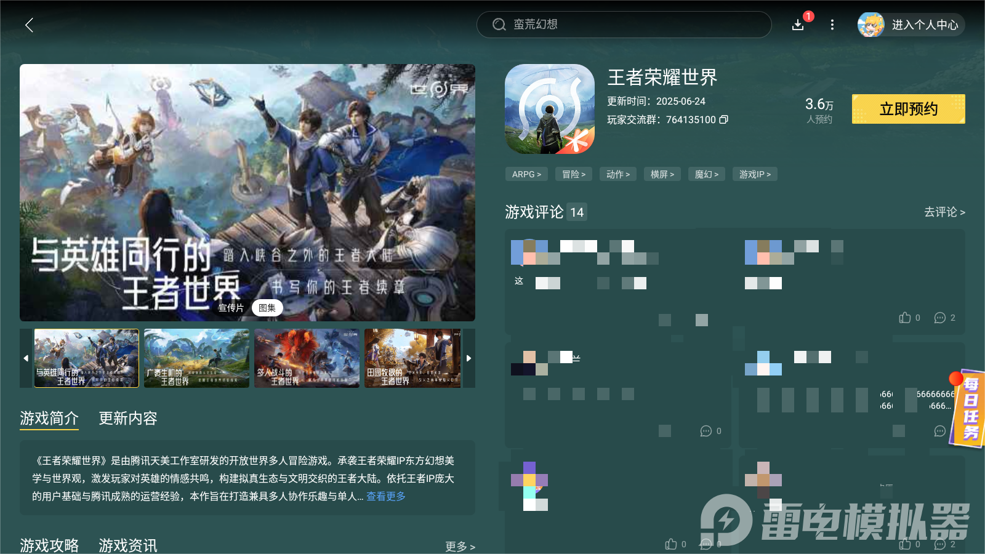
Task: Switch to the 更新内容 tab
Action: click(x=127, y=419)
